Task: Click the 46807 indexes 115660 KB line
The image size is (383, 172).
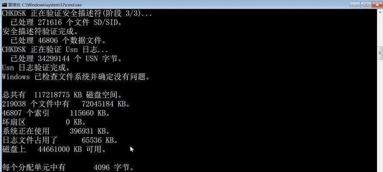Action: [56, 113]
